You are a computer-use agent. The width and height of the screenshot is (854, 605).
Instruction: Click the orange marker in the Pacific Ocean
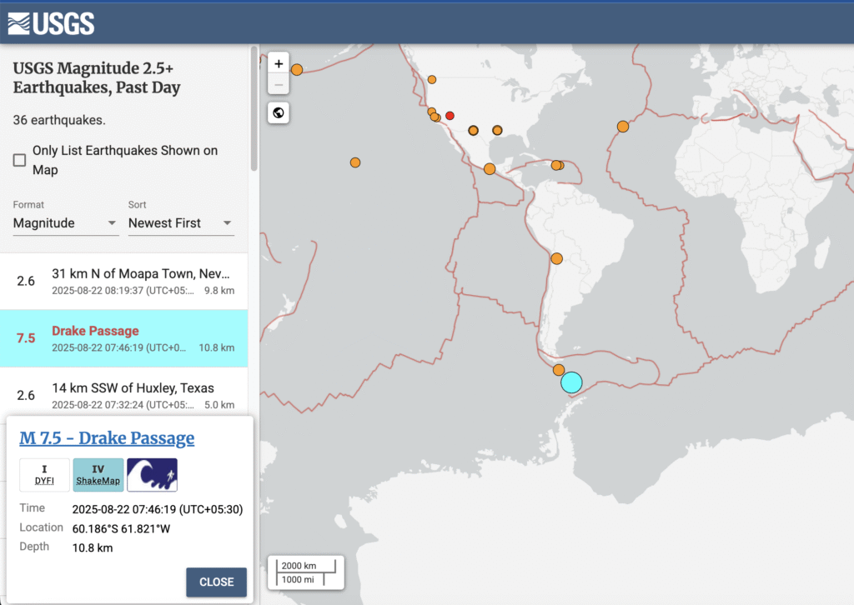coord(355,162)
